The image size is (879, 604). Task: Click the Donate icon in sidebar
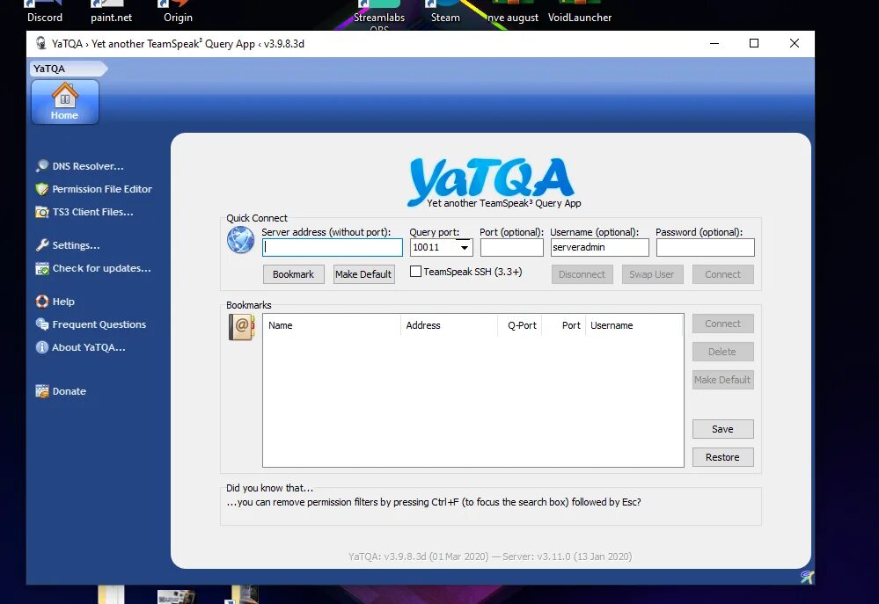point(42,391)
